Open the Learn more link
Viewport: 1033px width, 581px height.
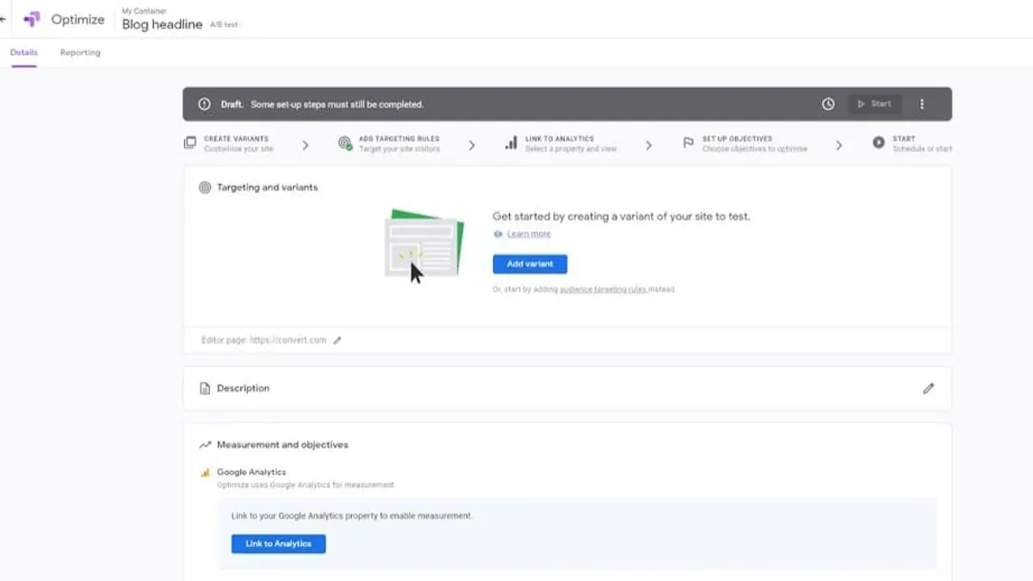[529, 234]
